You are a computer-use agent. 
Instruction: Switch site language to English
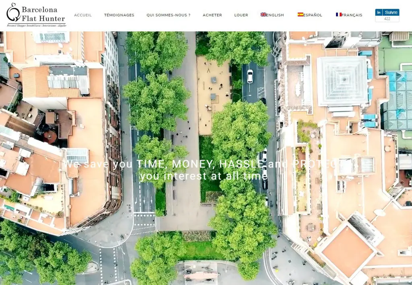pyautogui.click(x=275, y=15)
